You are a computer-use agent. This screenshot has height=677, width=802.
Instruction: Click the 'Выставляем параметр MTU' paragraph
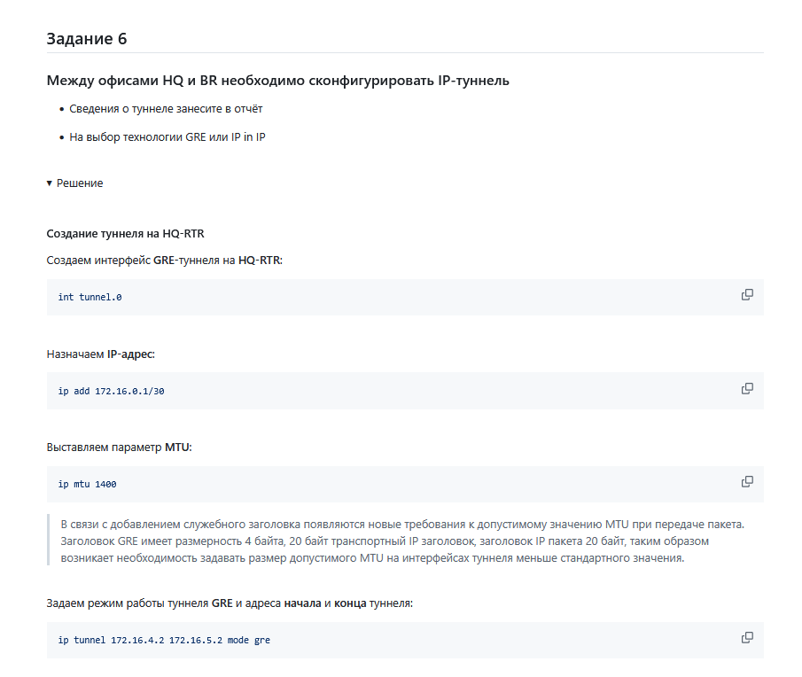point(119,447)
